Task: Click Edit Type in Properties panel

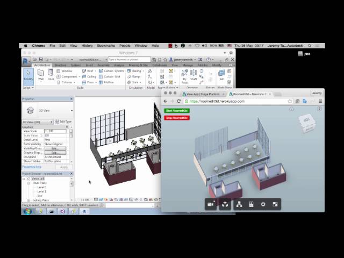Action: point(63,121)
